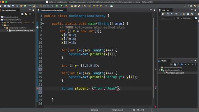Viewport: 199px width, 112px height.
Task: Click the All filter link in Task List
Action: point(178,18)
